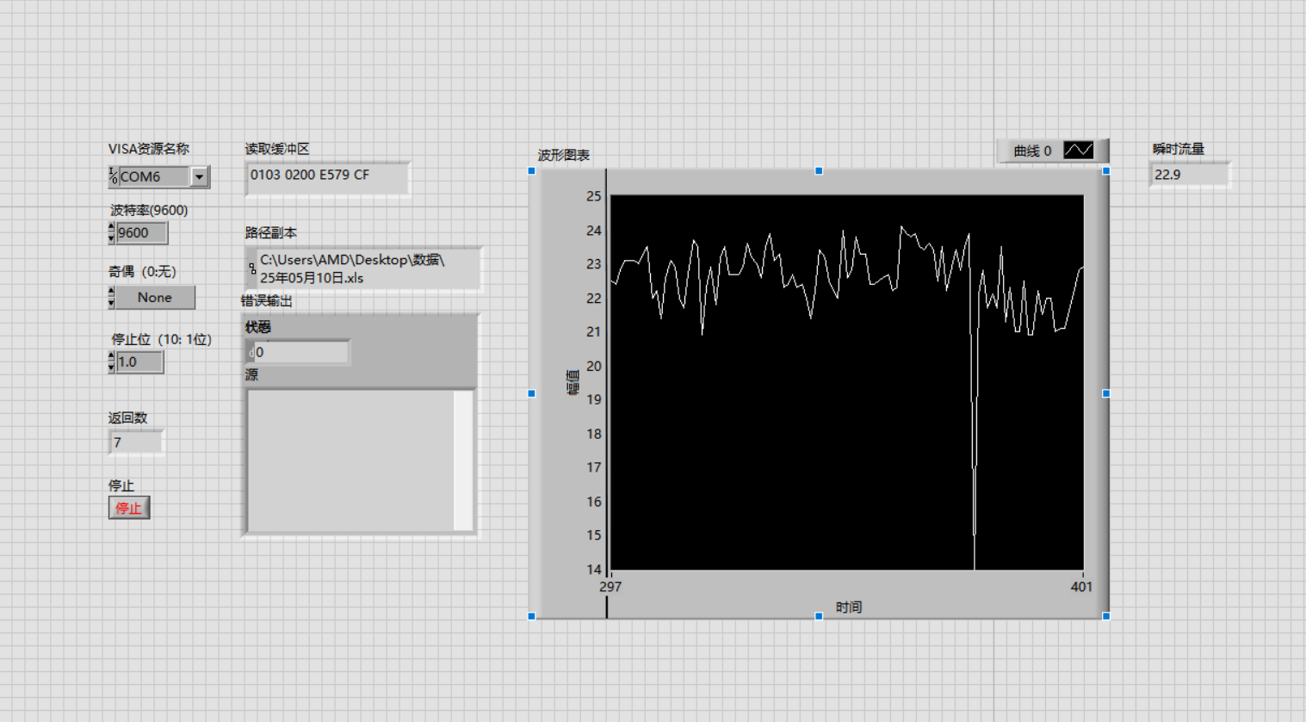The height and width of the screenshot is (722, 1306).
Task: Click the 曲线 0 plot line-style icon
Action: click(x=1079, y=151)
